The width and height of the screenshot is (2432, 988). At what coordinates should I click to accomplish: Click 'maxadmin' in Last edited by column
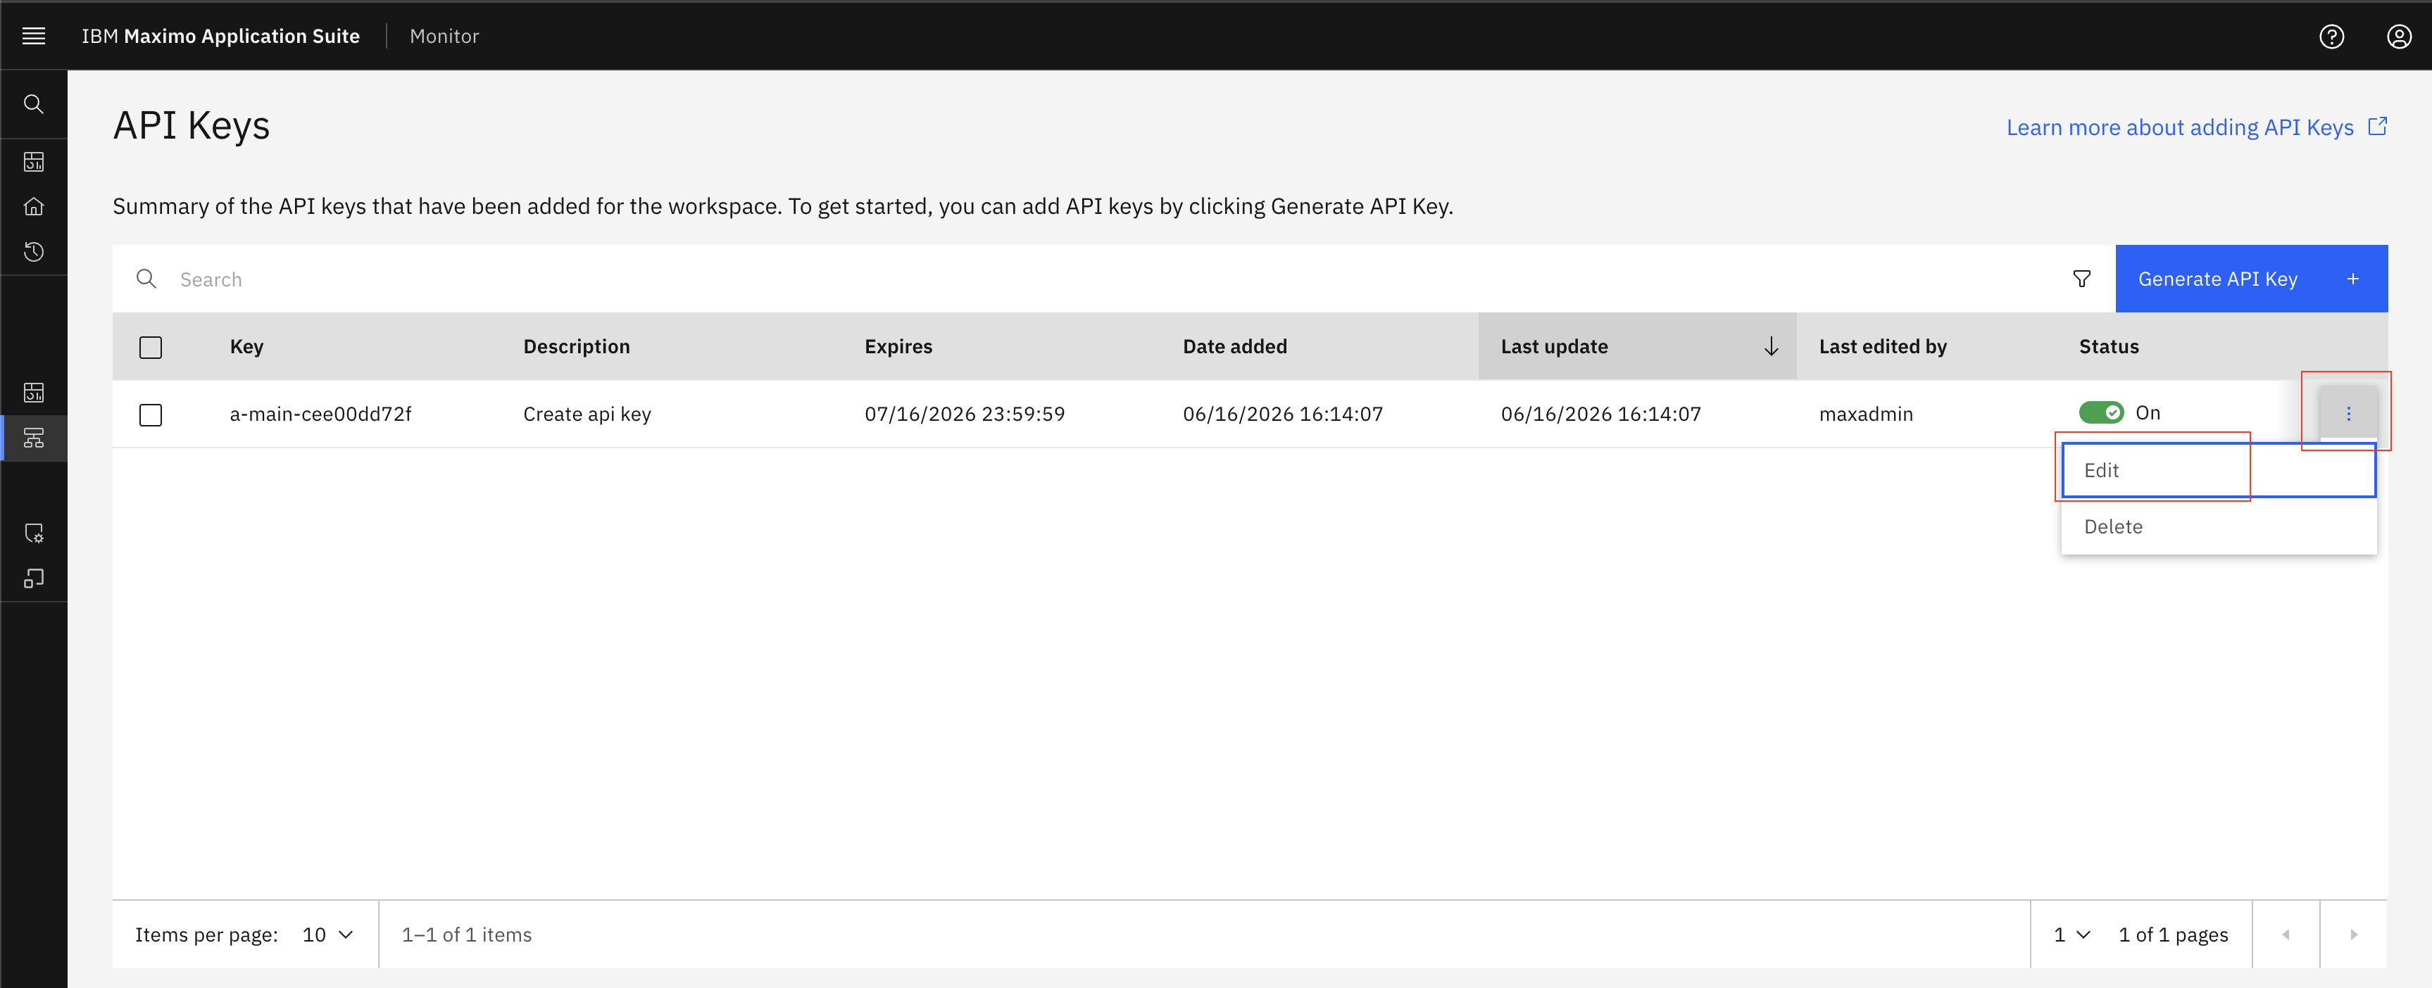[x=1865, y=413]
